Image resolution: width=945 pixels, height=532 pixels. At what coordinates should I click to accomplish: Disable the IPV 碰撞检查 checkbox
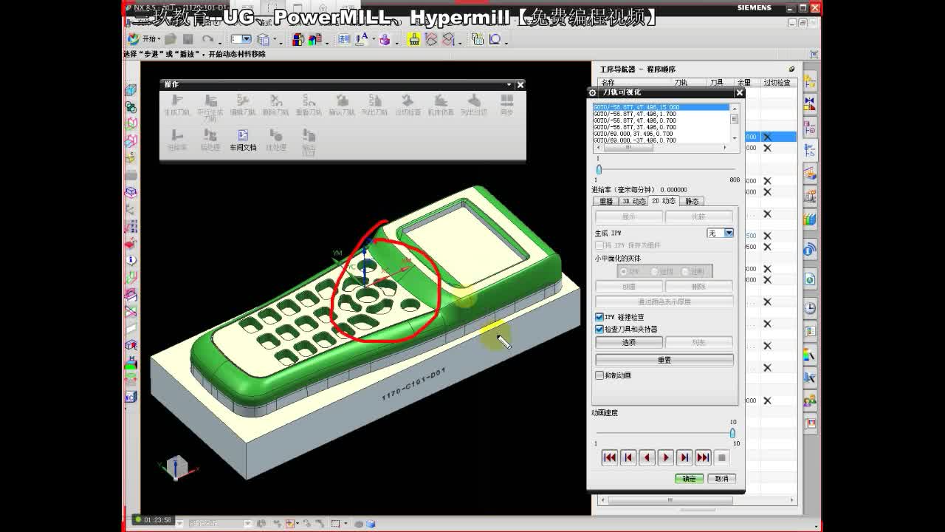pos(599,317)
